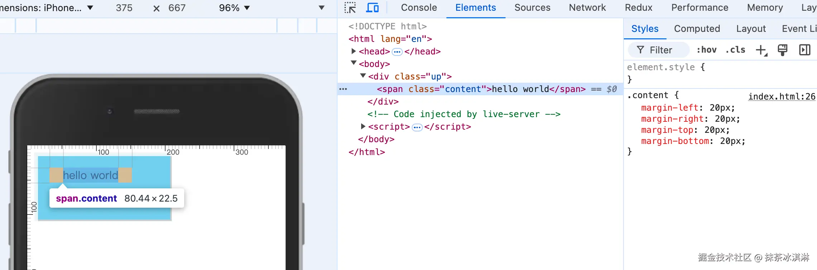Open the Performance tab
Image resolution: width=817 pixels, height=270 pixels.
[x=699, y=8]
